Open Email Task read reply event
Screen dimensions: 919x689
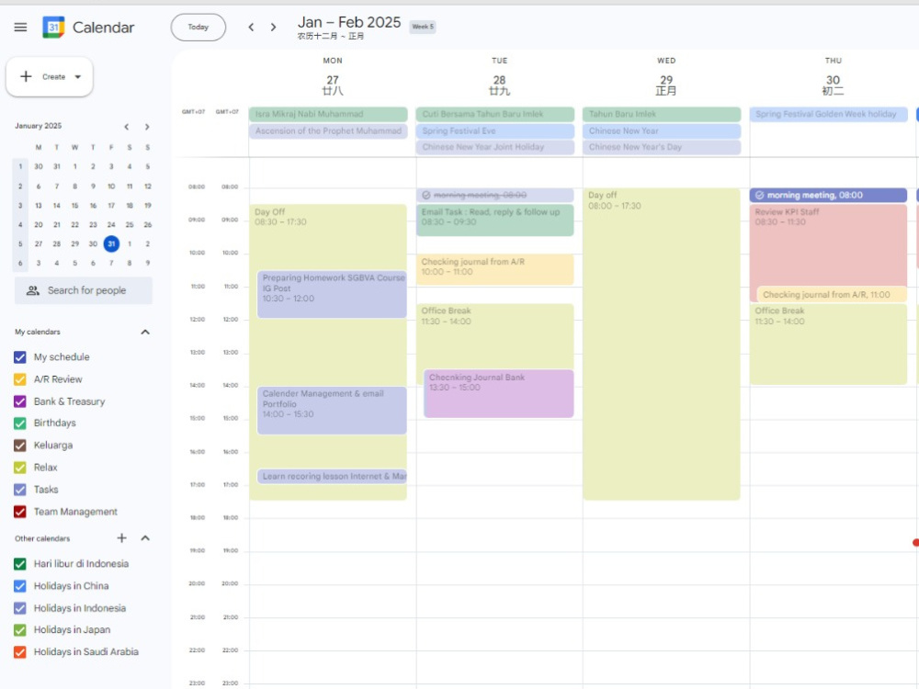point(495,220)
